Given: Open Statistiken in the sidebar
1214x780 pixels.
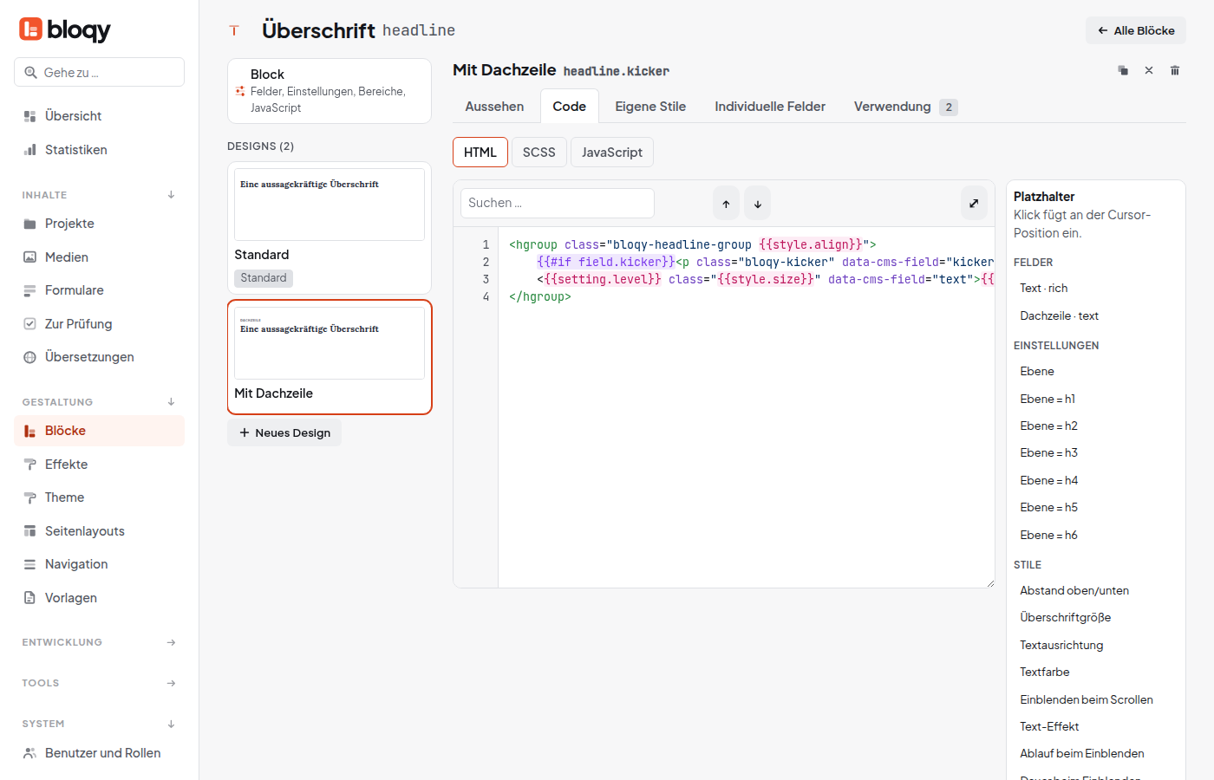Looking at the screenshot, I should click(100, 150).
